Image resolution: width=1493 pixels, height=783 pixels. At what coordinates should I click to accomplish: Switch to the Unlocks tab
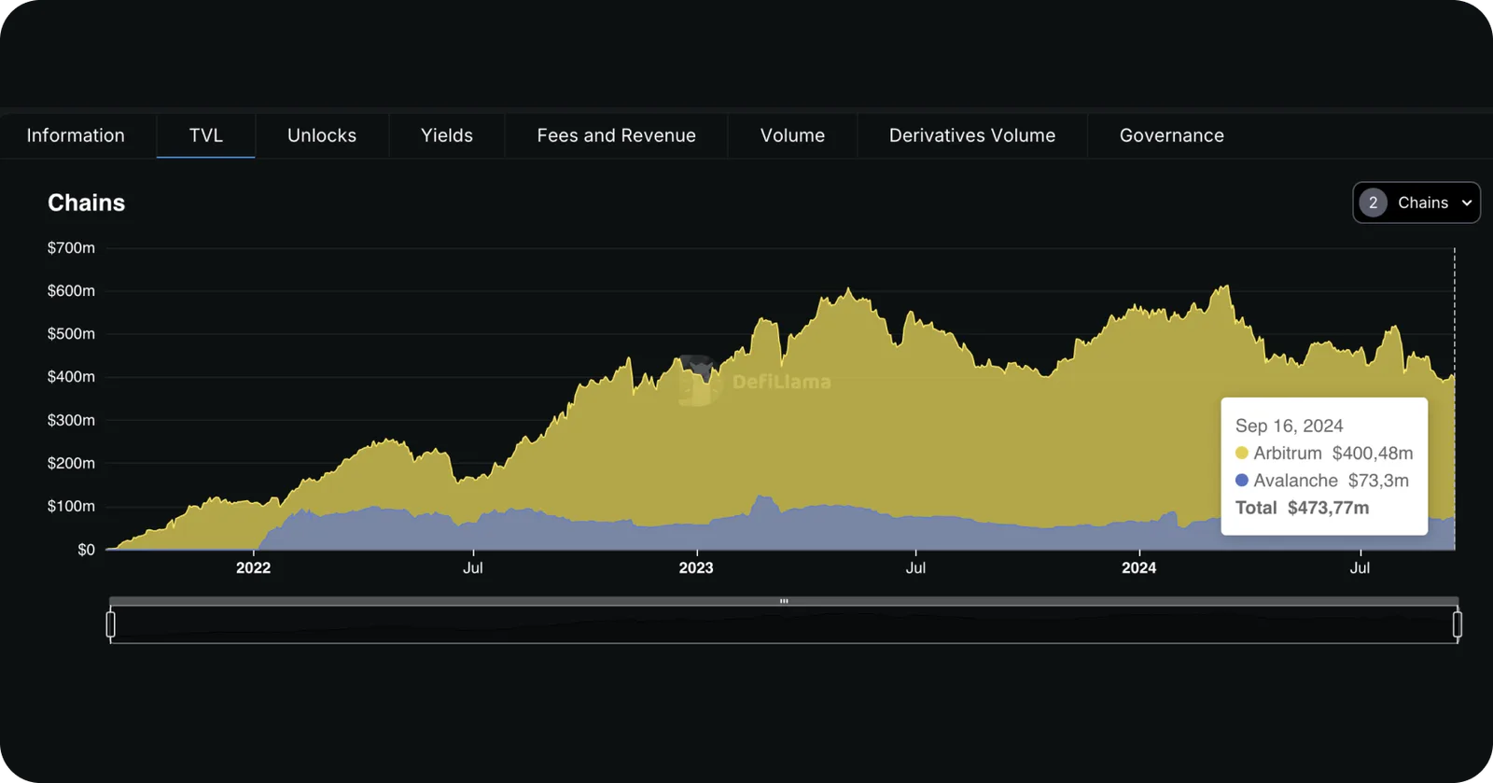(322, 135)
